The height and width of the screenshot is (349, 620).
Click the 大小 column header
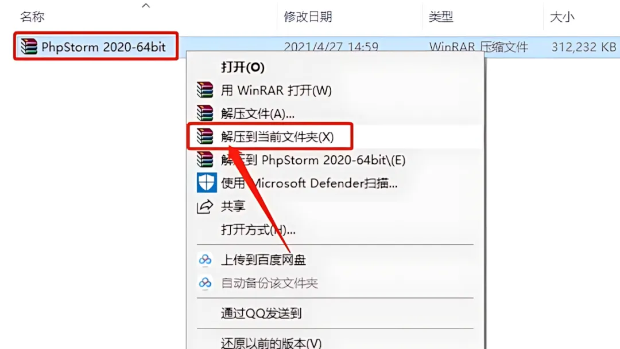tap(562, 17)
